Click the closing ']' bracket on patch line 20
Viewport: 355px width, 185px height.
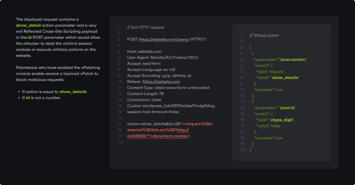[250, 150]
